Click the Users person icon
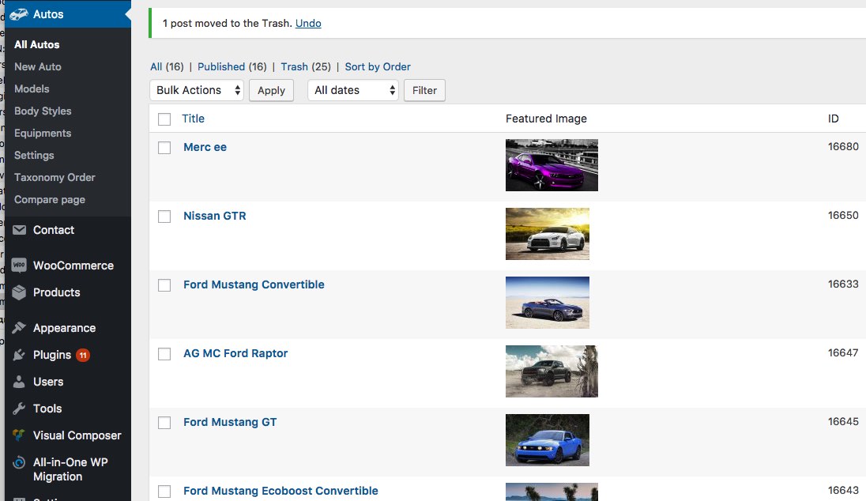This screenshot has height=501, width=866. tap(19, 381)
